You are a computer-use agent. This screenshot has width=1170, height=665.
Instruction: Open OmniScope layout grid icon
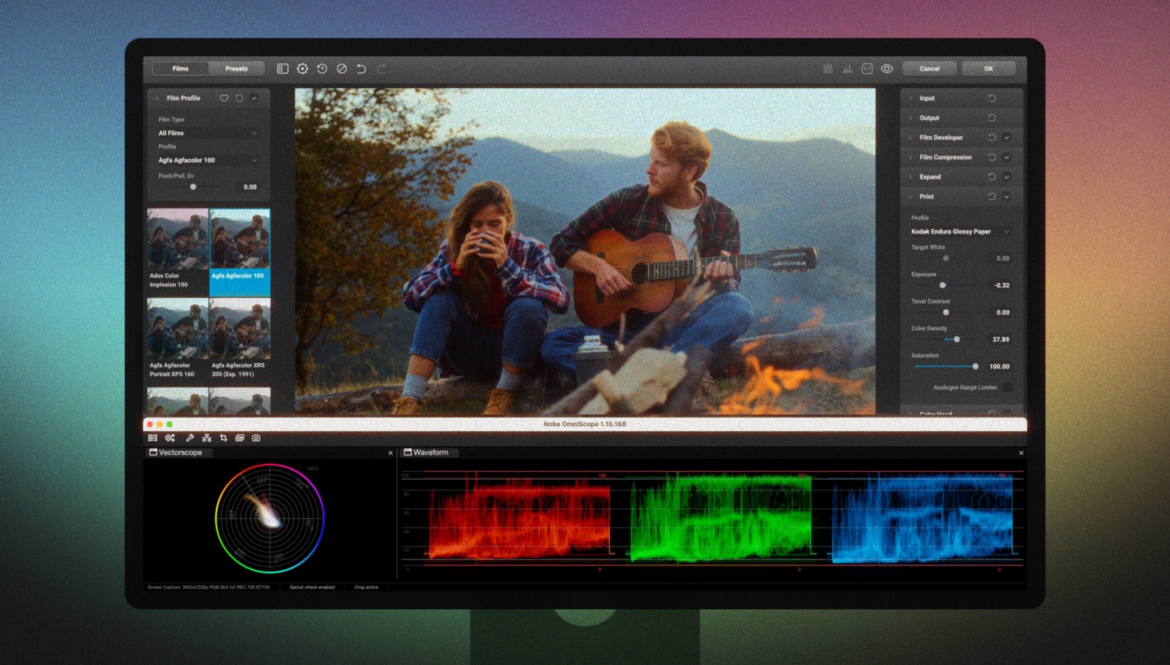(x=153, y=438)
